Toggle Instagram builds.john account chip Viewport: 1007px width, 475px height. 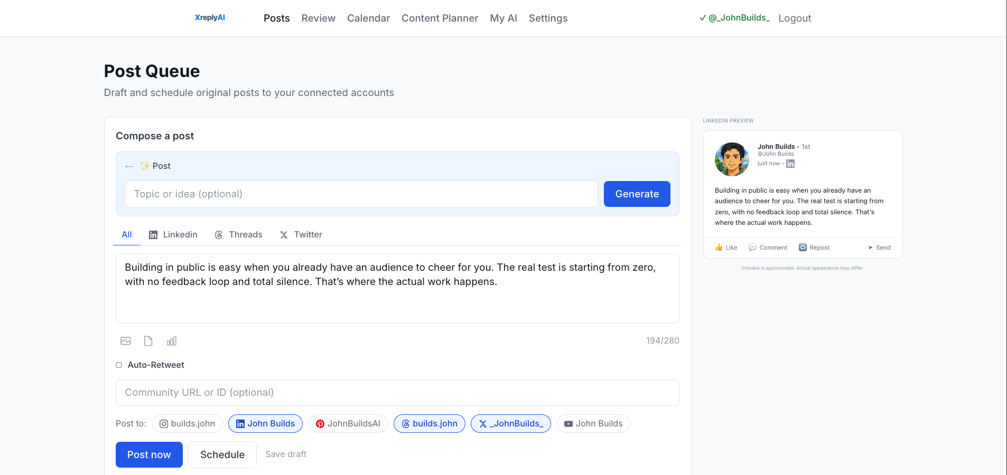188,424
